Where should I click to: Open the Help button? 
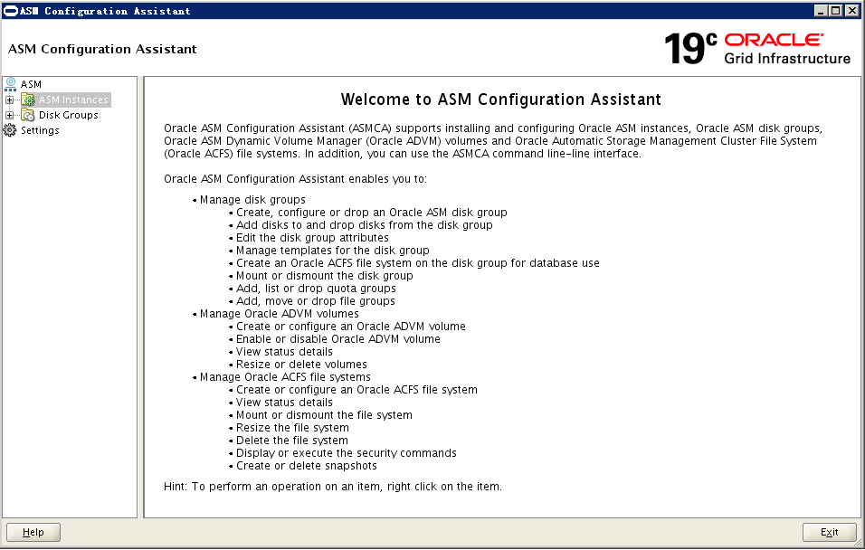pyautogui.click(x=33, y=532)
